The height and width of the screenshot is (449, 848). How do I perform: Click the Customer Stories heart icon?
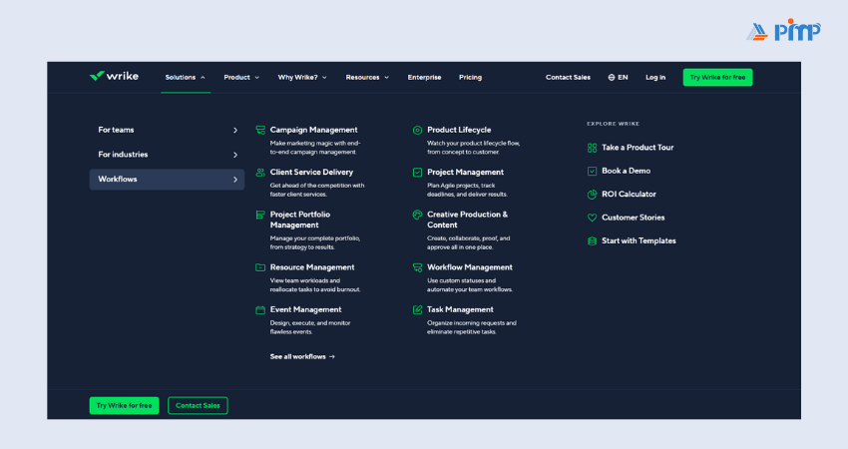click(593, 218)
